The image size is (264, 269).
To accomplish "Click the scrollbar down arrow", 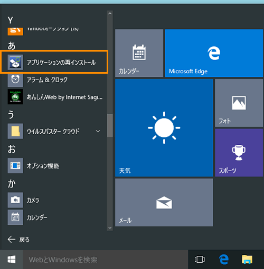I will (110, 228).
